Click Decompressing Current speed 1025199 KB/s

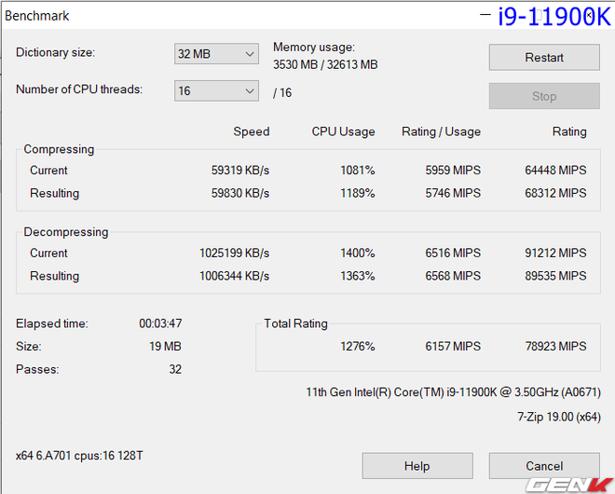coord(234,254)
